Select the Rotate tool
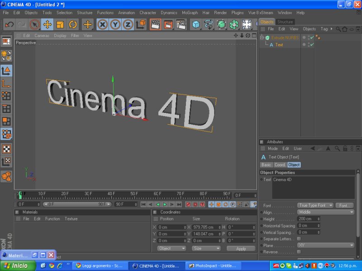Screen dimensions: 362x271 [73, 24]
